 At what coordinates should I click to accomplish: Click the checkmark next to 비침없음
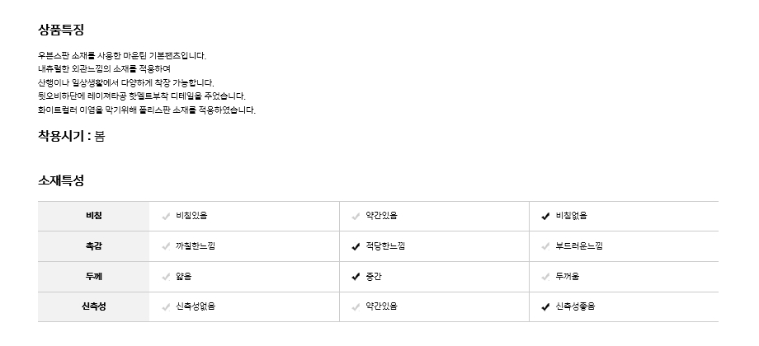[x=545, y=216]
